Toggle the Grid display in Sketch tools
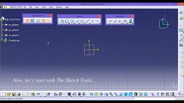This screenshot has width=184, height=103. tap(28, 21)
